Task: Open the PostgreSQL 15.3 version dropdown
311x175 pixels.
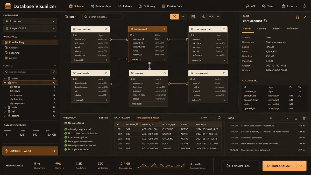Action: click(30, 28)
